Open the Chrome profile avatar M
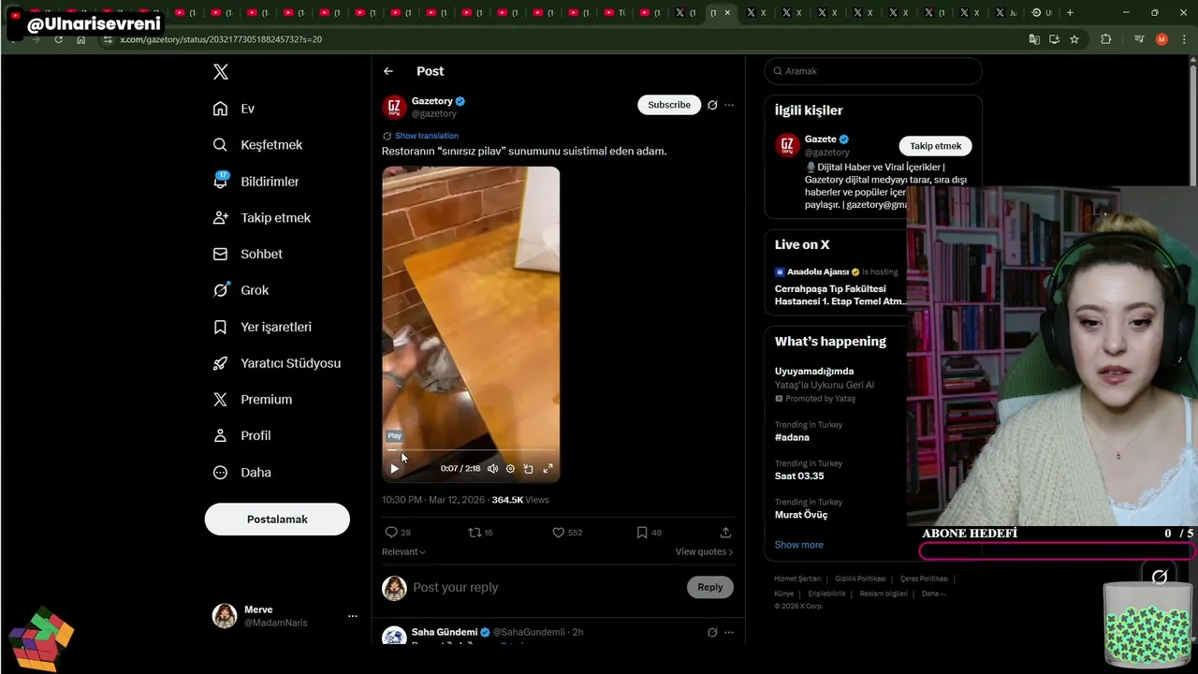Viewport: 1198px width, 674px height. click(x=1161, y=39)
